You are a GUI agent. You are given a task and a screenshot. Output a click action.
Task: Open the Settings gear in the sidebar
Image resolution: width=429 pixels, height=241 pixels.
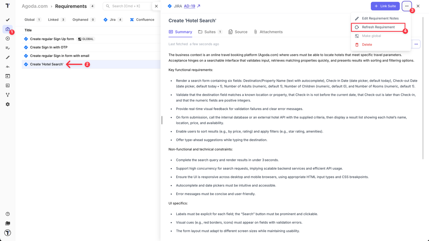coord(7,104)
